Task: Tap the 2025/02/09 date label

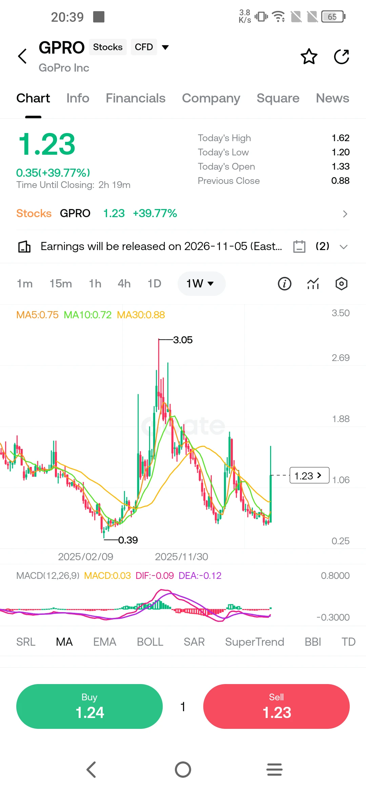Action: pos(86,557)
